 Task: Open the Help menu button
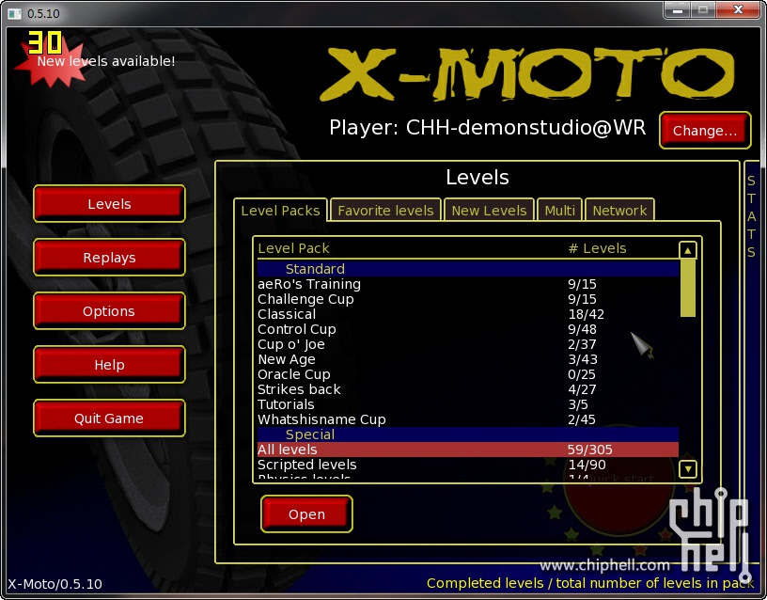[109, 365]
